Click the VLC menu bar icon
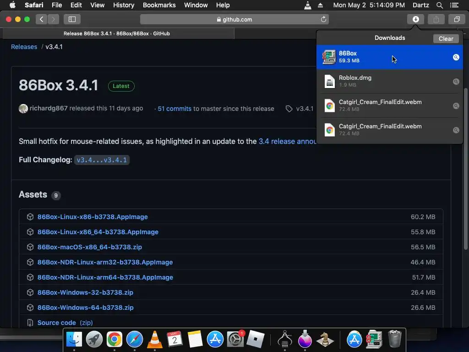The image size is (469, 352). pos(307,5)
